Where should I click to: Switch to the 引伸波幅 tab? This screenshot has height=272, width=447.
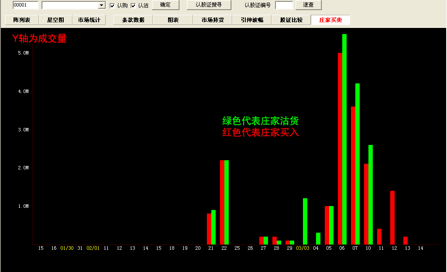click(252, 20)
